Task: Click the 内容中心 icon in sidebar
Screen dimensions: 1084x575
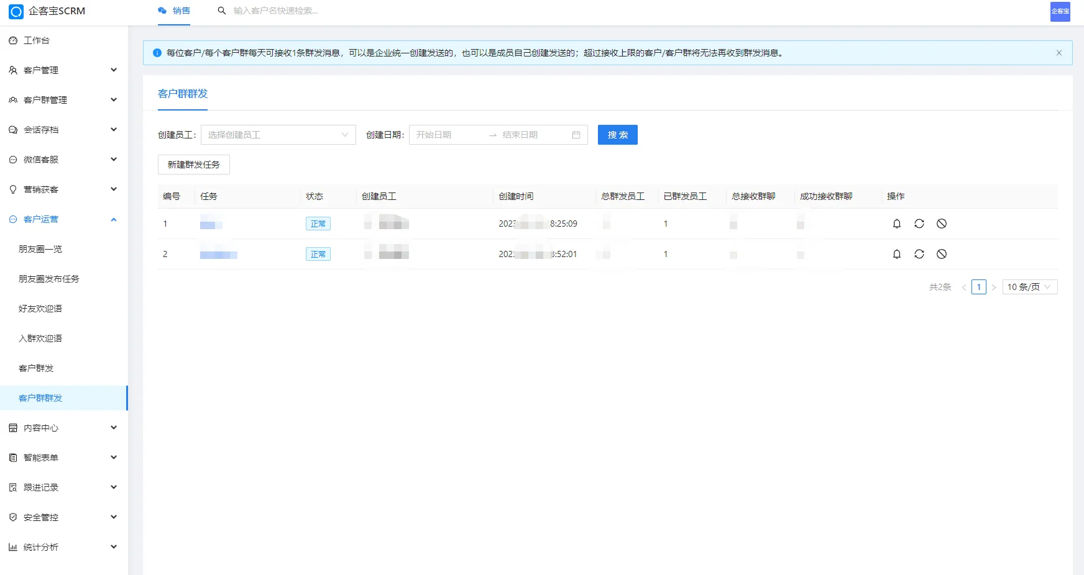Action: point(13,428)
